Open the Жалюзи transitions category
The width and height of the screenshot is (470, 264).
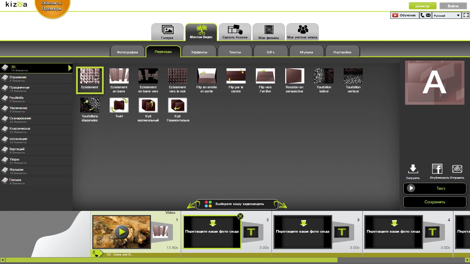click(x=36, y=171)
